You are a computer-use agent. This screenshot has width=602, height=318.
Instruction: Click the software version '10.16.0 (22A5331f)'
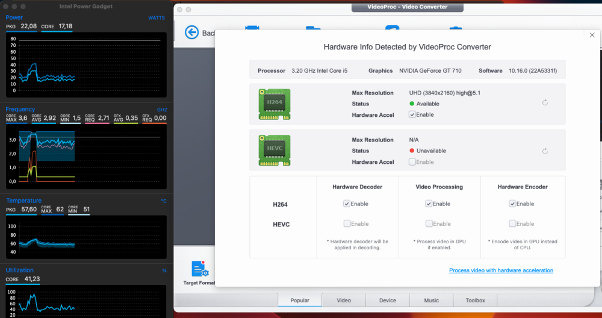click(x=533, y=70)
